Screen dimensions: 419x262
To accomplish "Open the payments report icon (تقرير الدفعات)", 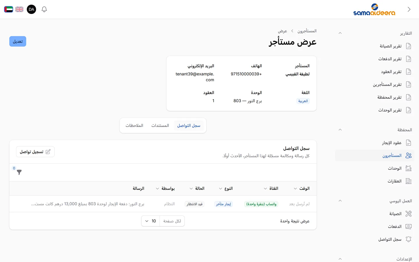I will [x=409, y=59].
